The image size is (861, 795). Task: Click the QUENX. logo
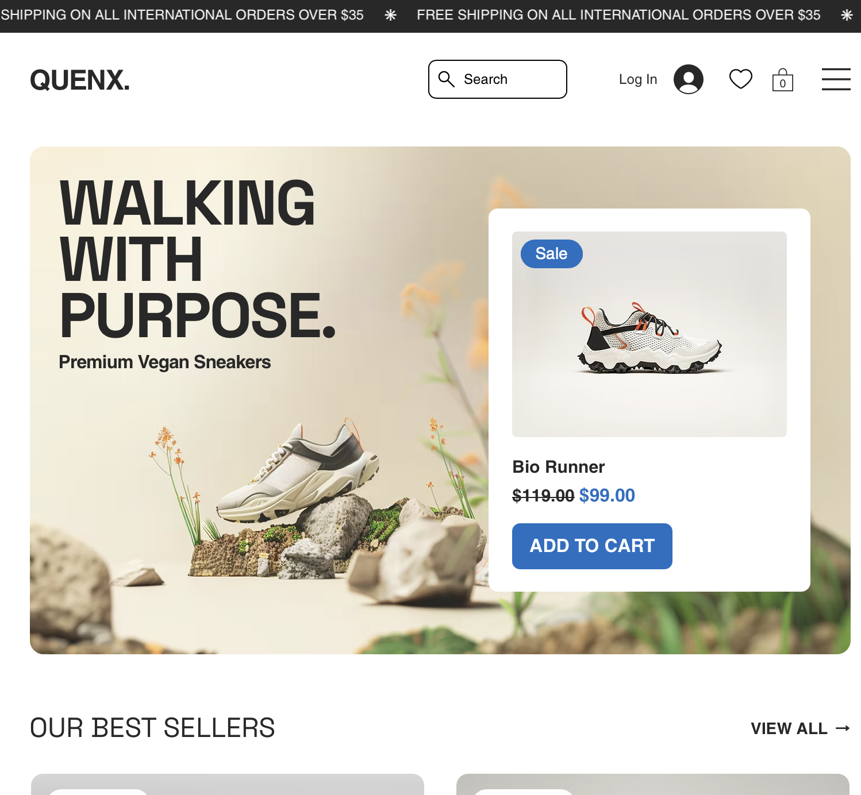tap(80, 80)
